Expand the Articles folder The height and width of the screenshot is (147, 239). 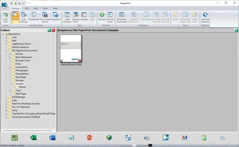pyautogui.click(x=10, y=54)
